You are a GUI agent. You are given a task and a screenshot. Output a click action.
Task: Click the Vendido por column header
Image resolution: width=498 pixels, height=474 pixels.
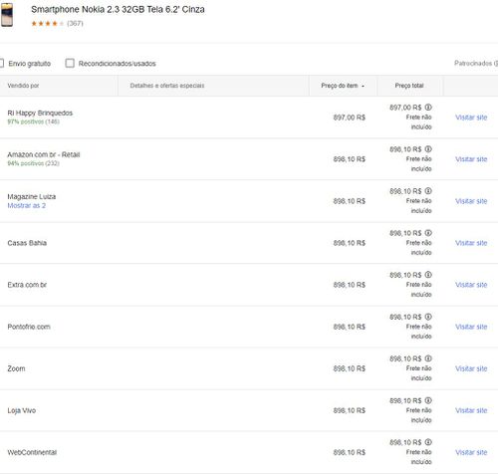pyautogui.click(x=23, y=86)
